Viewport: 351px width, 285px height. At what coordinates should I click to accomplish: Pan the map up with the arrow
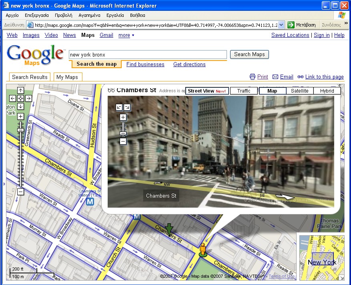(x=20, y=91)
